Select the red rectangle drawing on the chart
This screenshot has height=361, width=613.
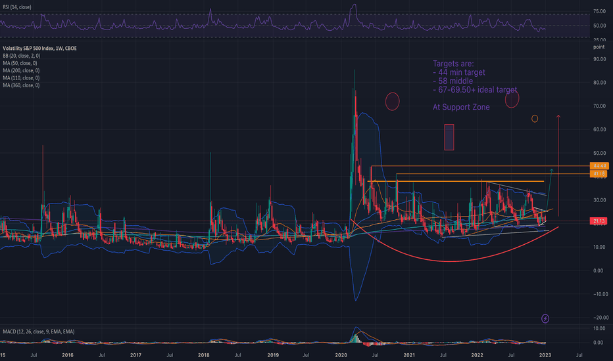click(449, 137)
